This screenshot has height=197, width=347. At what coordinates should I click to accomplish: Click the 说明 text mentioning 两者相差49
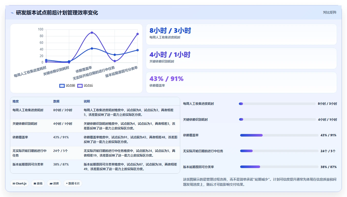click(130, 167)
